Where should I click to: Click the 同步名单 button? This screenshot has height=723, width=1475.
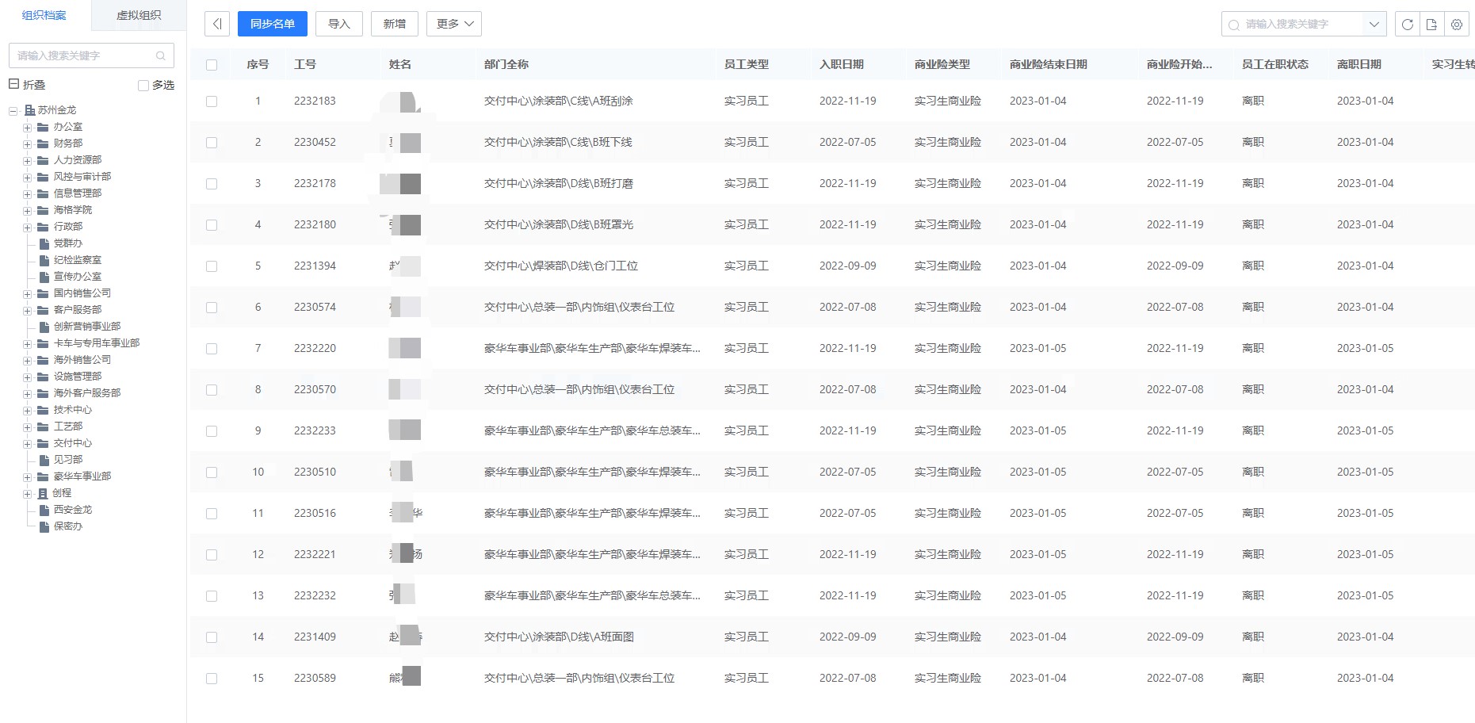(272, 24)
